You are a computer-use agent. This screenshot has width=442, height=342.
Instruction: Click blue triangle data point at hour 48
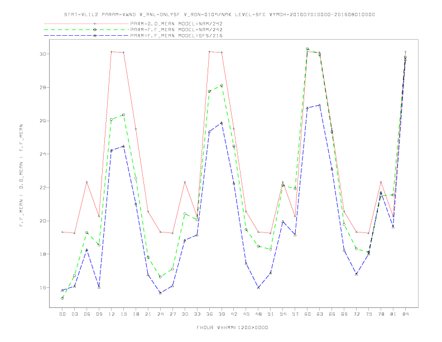coord(258,288)
